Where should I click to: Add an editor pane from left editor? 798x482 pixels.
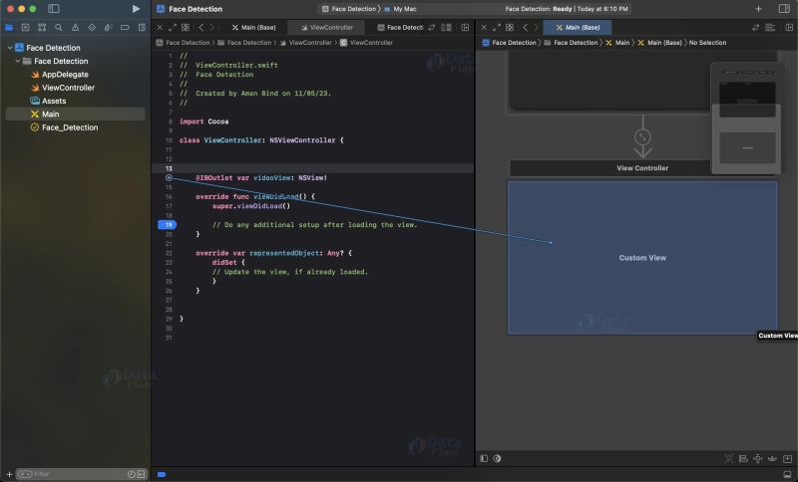tap(465, 28)
